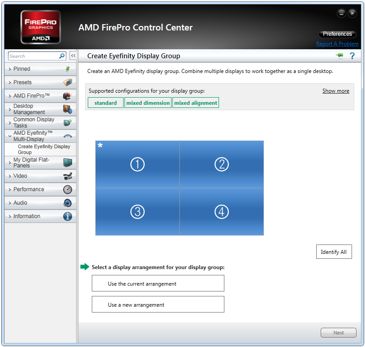The height and width of the screenshot is (347, 365).
Task: Click the Desktop Management icon
Action: (x=68, y=109)
